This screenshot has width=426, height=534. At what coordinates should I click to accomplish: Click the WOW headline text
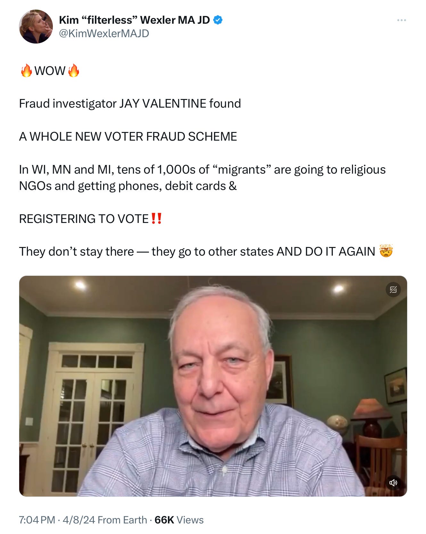click(50, 71)
